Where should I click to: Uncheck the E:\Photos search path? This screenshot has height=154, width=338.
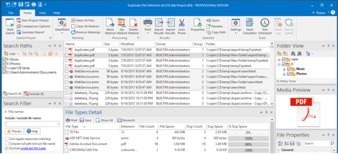[4, 64]
